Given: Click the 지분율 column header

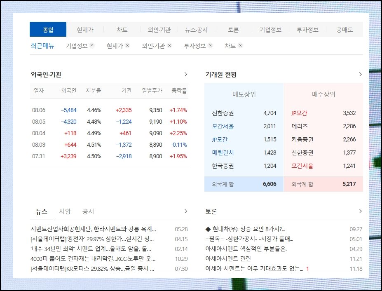Looking at the screenshot, I should (94, 91).
